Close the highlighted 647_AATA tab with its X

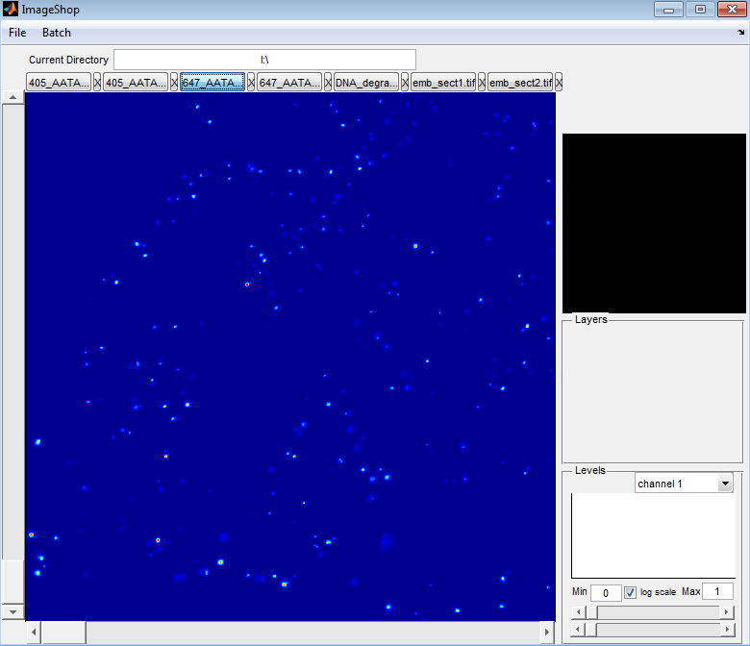pos(251,83)
